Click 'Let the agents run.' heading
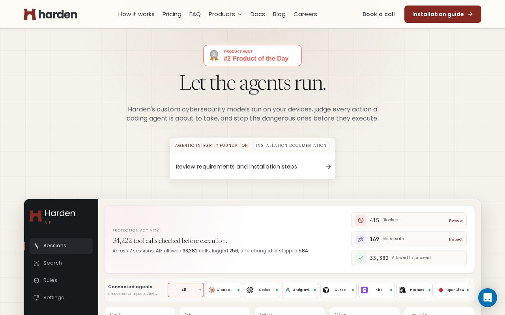505x315 pixels. click(252, 83)
